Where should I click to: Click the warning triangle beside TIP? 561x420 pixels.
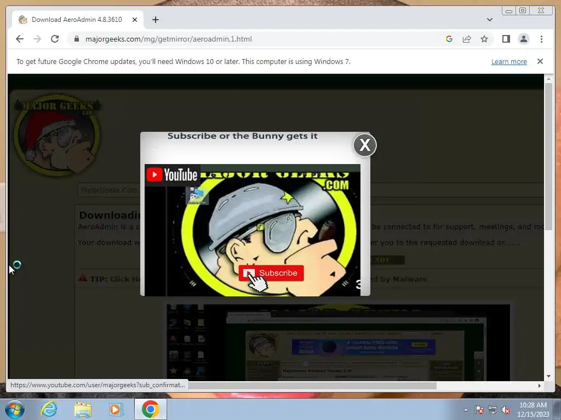83,278
